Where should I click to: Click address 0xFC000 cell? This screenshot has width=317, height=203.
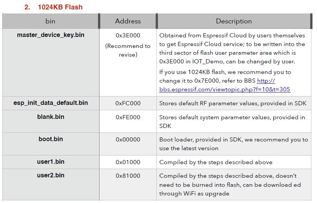(x=128, y=103)
